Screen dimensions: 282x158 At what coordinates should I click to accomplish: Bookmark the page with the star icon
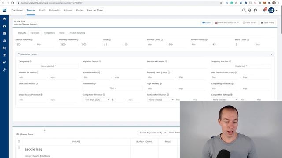pos(221,3)
